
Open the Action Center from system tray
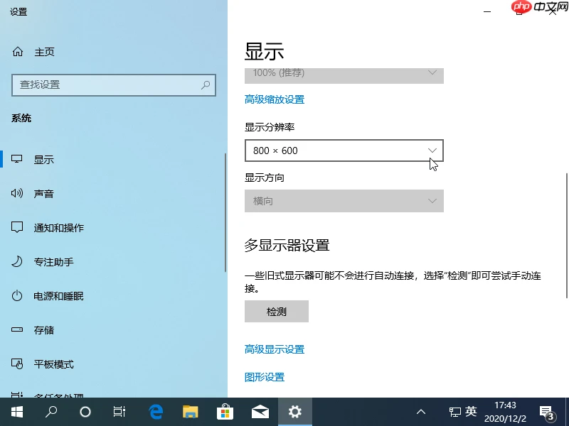[x=547, y=412]
